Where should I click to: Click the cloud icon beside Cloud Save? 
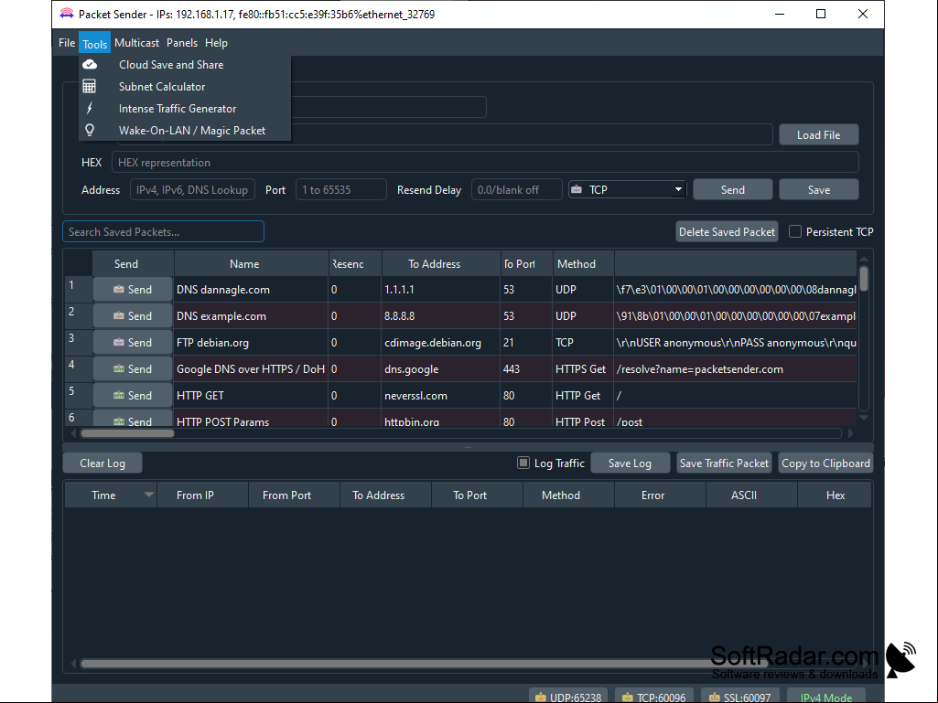pos(90,65)
